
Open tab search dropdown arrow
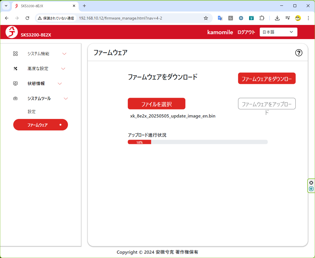pyautogui.click(x=6, y=6)
